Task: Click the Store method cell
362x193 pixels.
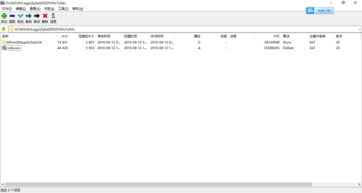Action: pos(287,42)
